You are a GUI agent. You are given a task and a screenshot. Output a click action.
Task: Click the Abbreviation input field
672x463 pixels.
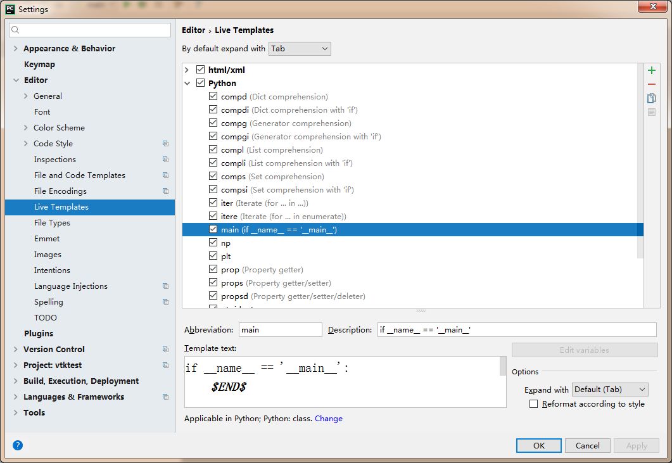[x=281, y=329]
